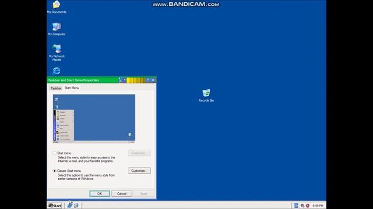Click the "Select this option to use the menu style" description
The width and height of the screenshot is (373, 209).
(x=86, y=177)
